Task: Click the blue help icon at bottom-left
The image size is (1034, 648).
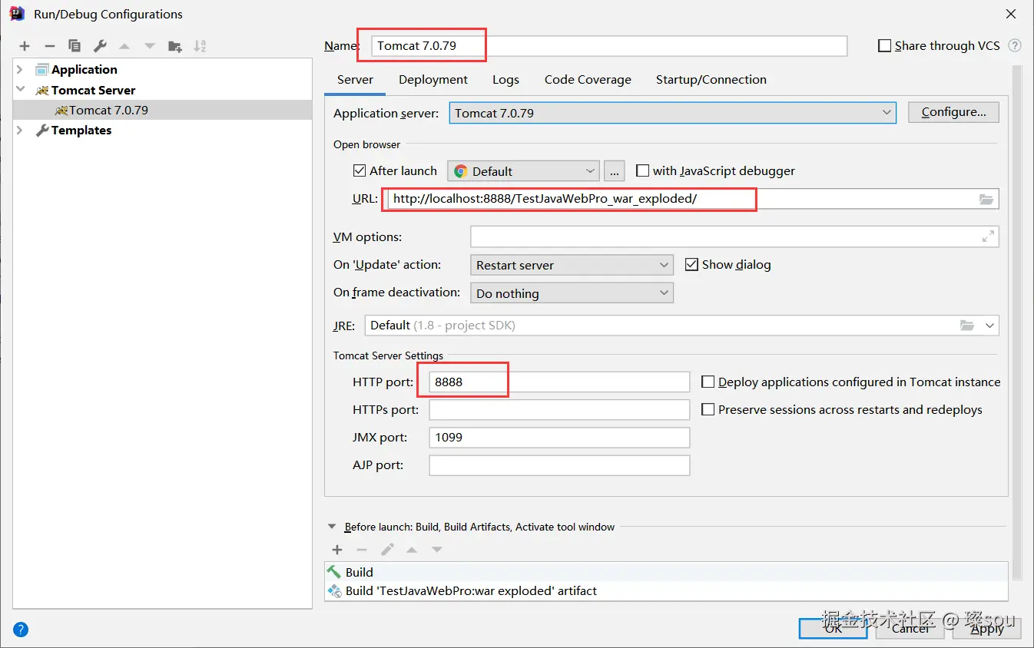Action: 21,630
